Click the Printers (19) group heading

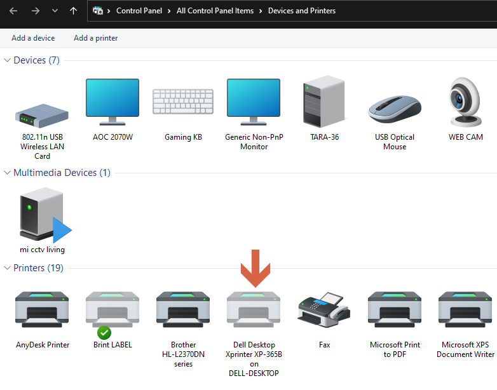[38, 268]
